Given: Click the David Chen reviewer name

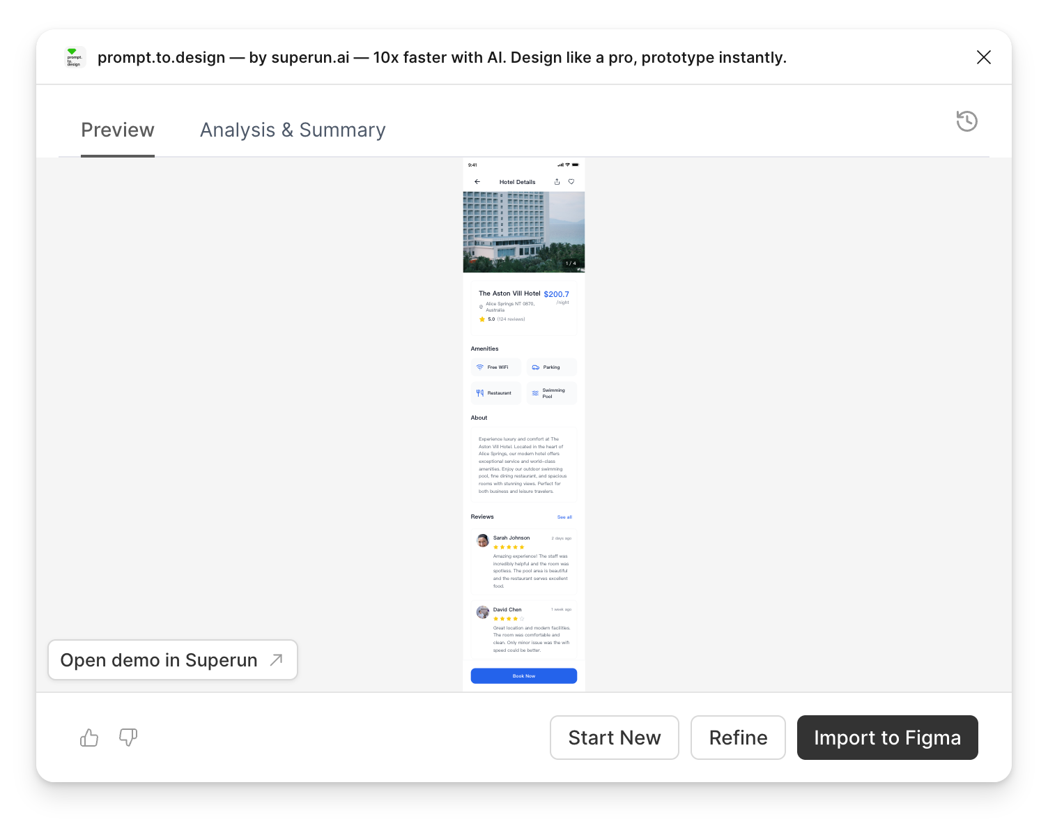Looking at the screenshot, I should (x=507, y=609).
